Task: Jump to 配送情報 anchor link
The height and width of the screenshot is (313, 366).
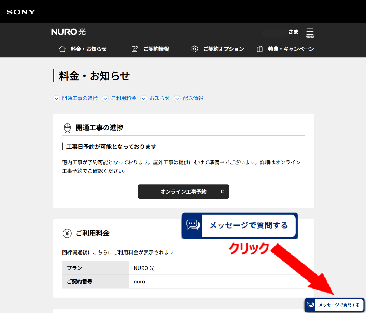Action: pos(193,98)
